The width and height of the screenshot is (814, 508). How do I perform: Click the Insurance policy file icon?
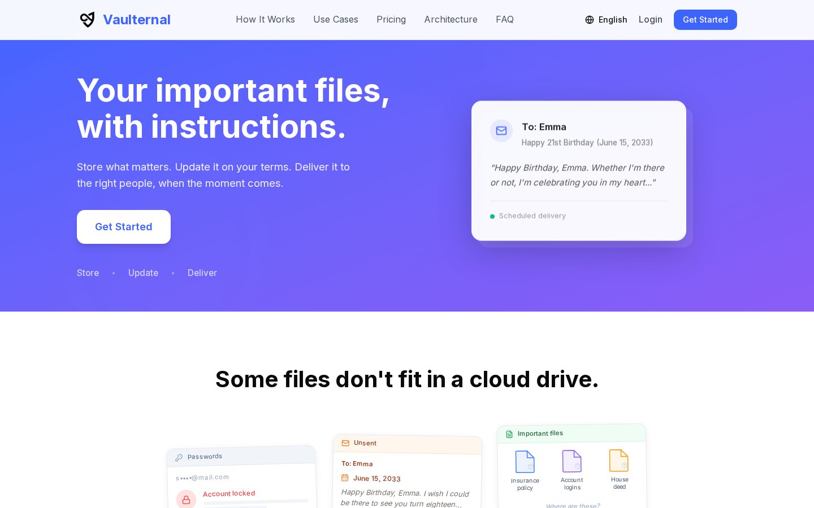525,462
